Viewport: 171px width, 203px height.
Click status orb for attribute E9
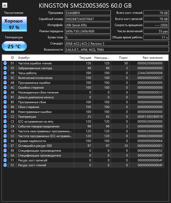coord(5,151)
